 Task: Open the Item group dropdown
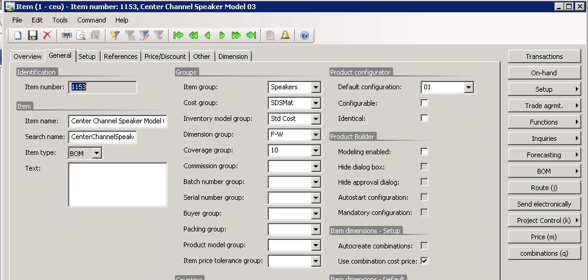(315, 87)
